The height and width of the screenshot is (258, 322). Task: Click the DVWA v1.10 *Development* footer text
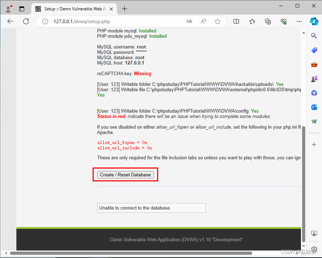click(x=176, y=239)
